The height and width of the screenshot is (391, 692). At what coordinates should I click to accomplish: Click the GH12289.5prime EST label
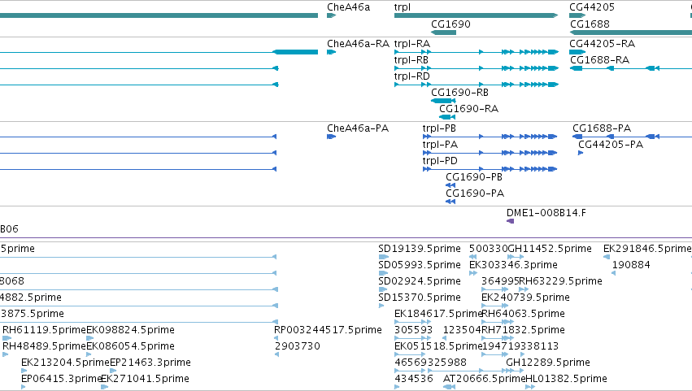pos(548,363)
